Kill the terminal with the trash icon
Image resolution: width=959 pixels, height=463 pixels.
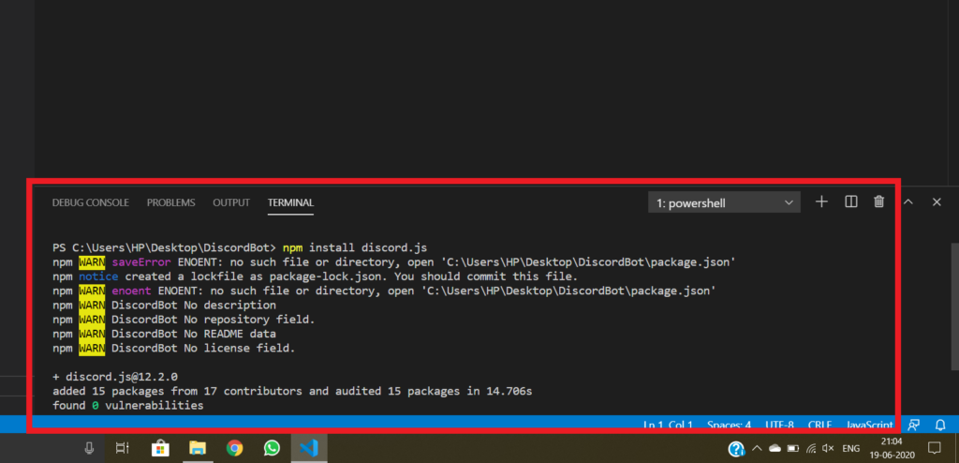point(878,202)
